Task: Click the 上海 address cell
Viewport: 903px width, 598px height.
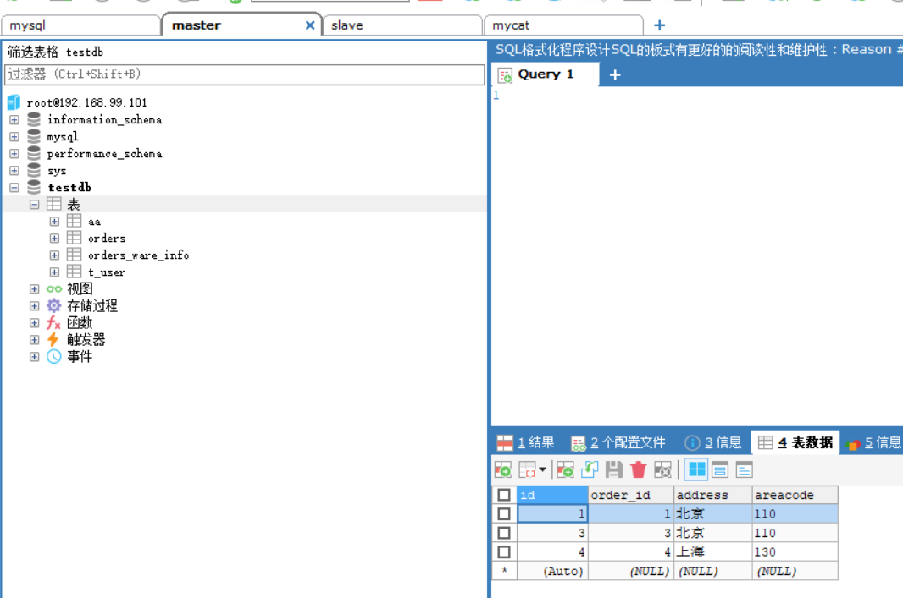Action: tap(713, 552)
